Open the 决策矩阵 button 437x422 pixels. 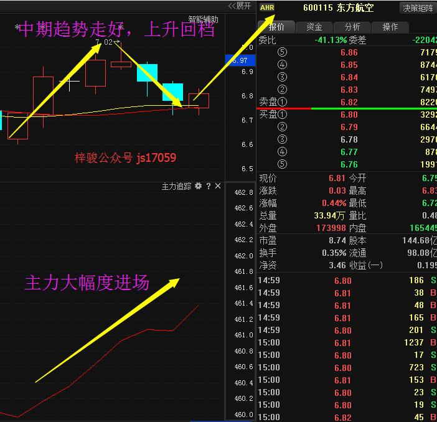click(x=418, y=8)
